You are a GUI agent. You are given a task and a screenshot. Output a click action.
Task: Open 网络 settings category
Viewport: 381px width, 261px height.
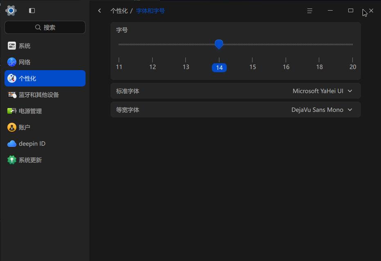[45, 62]
